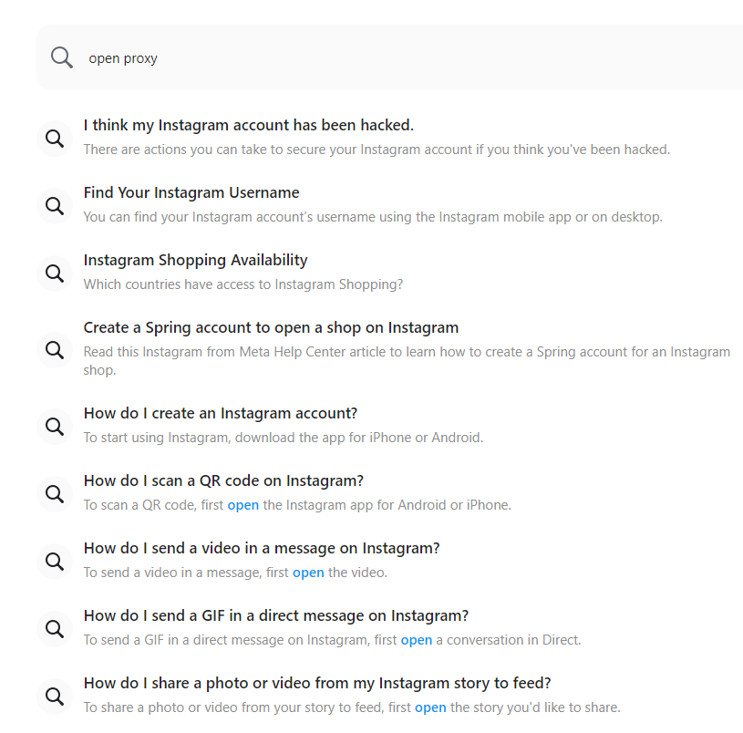
Task: Click search icon beside send a video result
Action: pos(55,562)
